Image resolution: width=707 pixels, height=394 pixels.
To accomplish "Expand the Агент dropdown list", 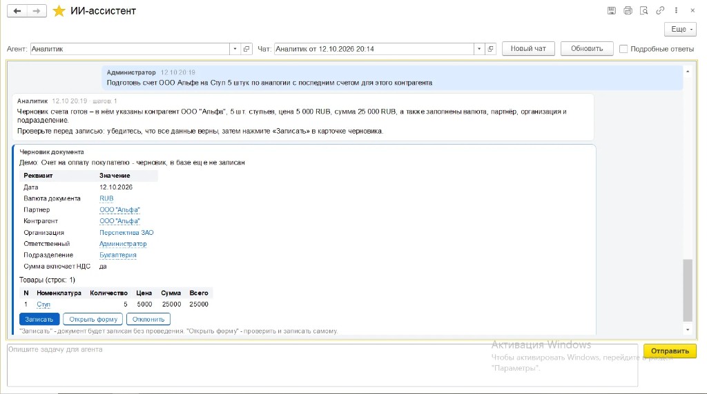I will 235,49.
